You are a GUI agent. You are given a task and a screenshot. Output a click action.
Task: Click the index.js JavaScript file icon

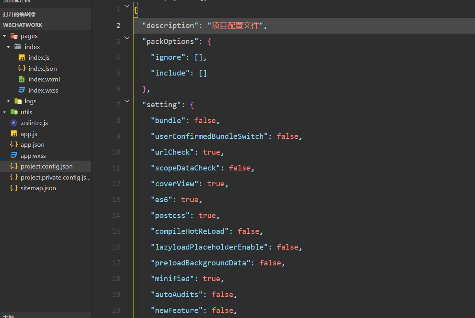point(22,58)
